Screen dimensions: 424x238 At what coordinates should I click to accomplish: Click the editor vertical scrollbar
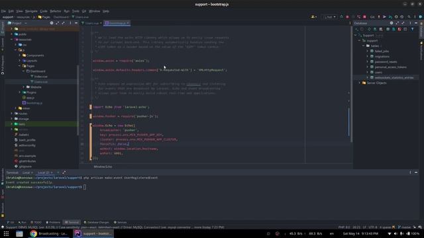tap(351, 84)
